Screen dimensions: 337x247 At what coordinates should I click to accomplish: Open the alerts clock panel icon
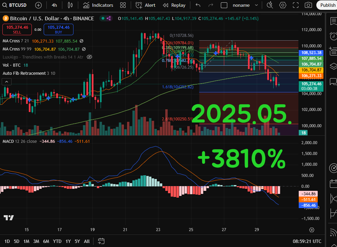coord(333,36)
